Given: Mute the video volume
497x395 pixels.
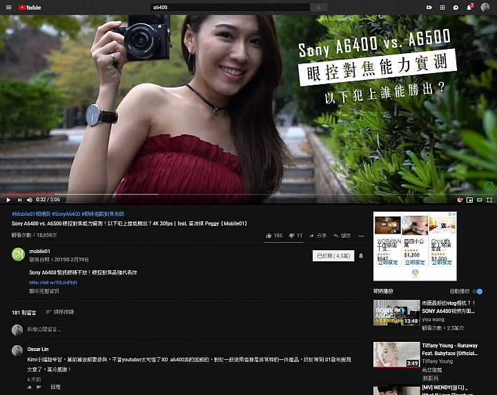Looking at the screenshot, I should [x=30, y=200].
